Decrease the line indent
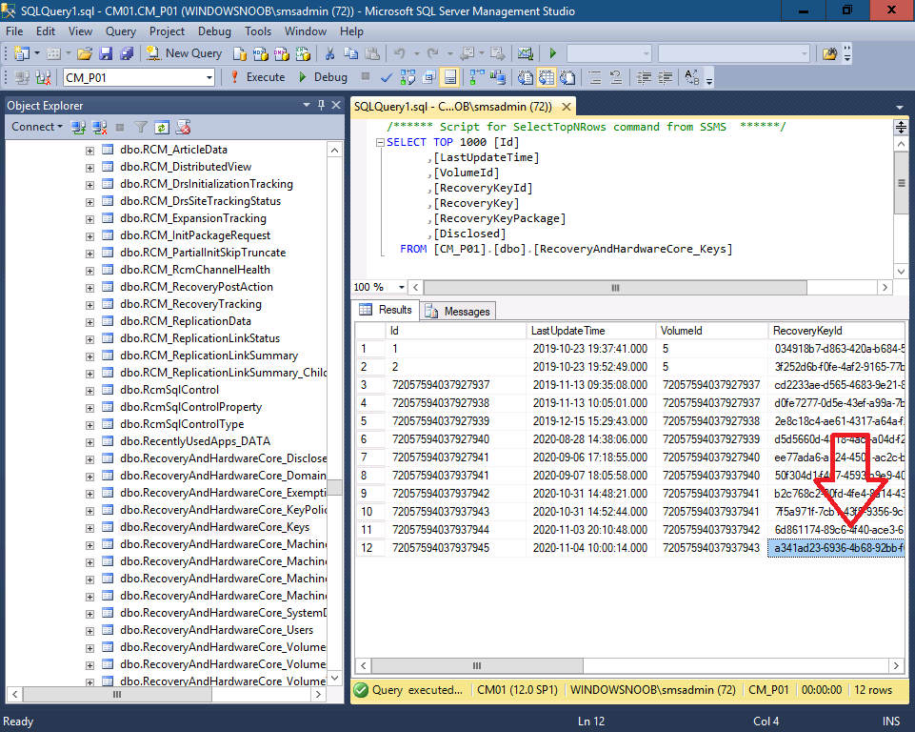The width and height of the screenshot is (915, 732). click(645, 77)
